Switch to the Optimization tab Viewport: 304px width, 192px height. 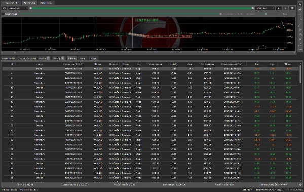pos(46,3)
